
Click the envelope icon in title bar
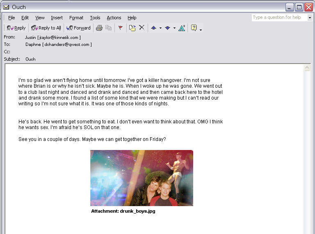[6, 7]
